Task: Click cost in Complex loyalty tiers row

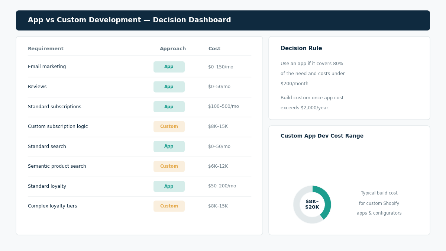Action: click(x=218, y=206)
